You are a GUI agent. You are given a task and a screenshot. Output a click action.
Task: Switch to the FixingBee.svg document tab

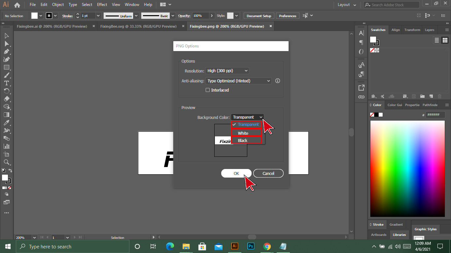coord(138,26)
